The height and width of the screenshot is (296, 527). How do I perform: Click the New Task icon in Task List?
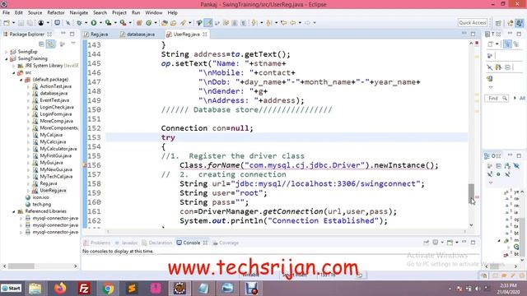click(491, 44)
